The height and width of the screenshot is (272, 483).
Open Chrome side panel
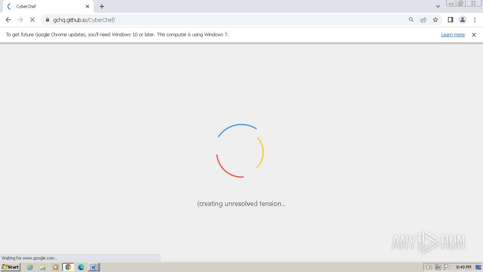click(450, 20)
